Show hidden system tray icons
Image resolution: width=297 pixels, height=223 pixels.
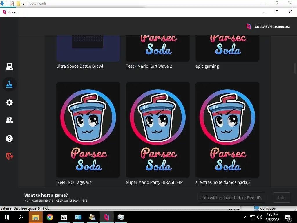point(245,217)
